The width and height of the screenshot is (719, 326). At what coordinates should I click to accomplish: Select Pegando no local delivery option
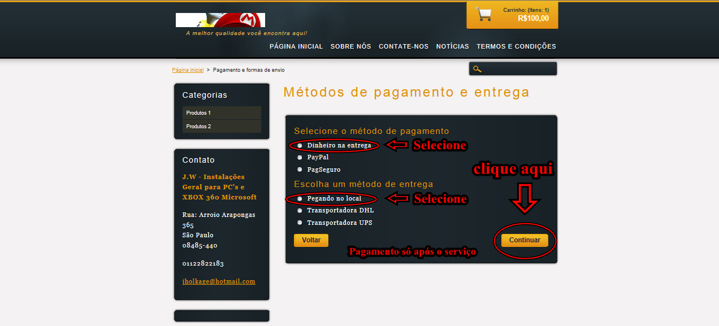pyautogui.click(x=300, y=199)
